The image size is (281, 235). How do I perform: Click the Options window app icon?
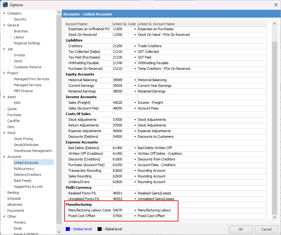coord(5,5)
